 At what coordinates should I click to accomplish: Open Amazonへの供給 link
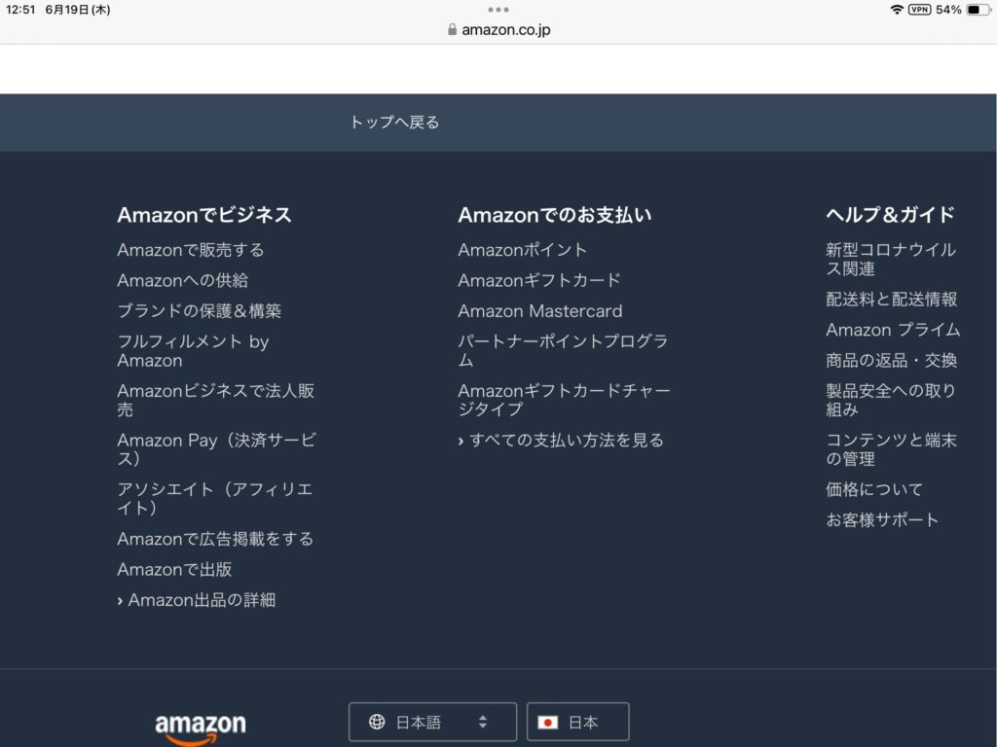click(x=182, y=281)
